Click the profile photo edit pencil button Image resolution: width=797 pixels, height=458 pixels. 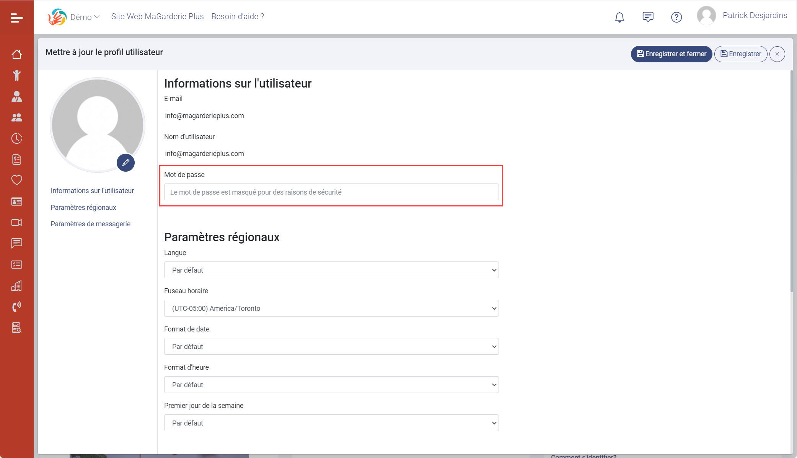125,162
